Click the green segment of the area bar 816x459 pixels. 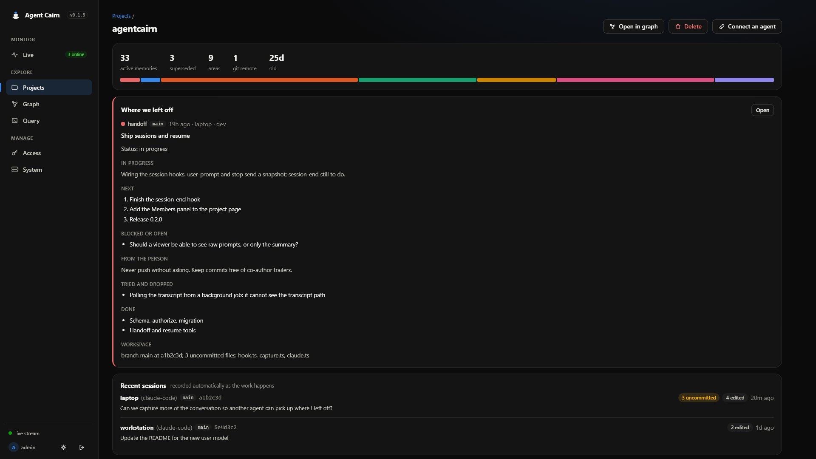click(x=417, y=80)
